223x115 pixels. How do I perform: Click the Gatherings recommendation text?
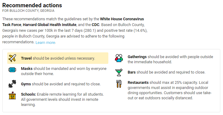(x=170, y=59)
